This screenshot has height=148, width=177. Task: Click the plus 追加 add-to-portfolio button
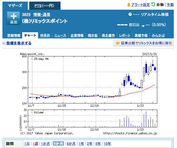coord(14,18)
